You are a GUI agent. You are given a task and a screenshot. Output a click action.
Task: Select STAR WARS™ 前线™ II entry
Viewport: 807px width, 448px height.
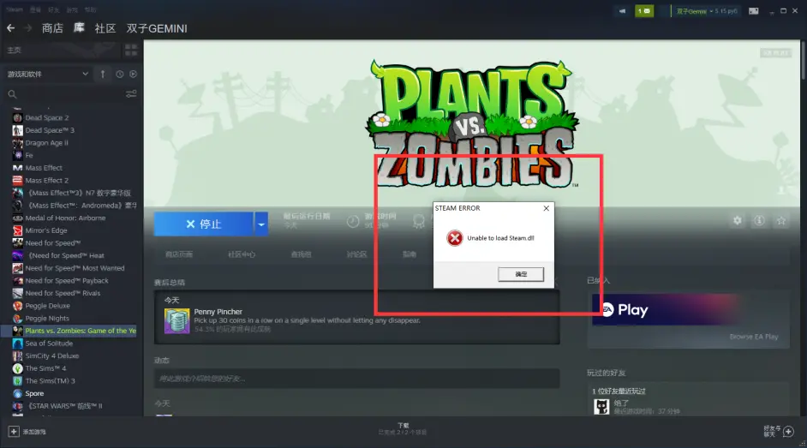65,406
